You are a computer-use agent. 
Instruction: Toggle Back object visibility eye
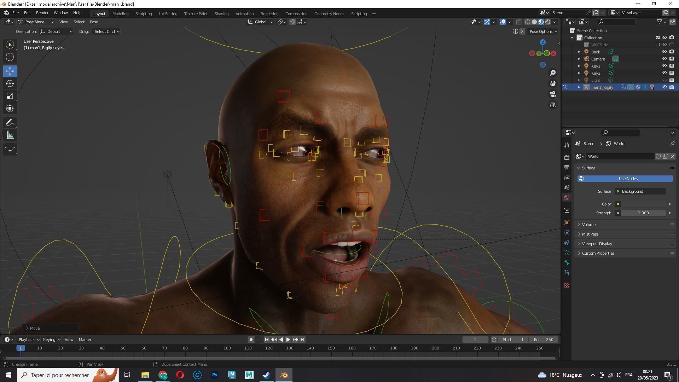click(665, 52)
